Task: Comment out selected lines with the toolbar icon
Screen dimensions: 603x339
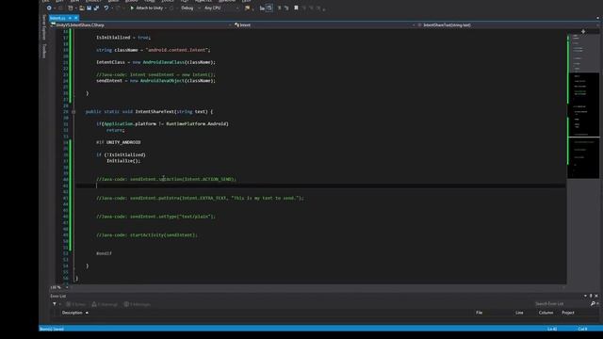Action: pyautogui.click(x=280, y=8)
